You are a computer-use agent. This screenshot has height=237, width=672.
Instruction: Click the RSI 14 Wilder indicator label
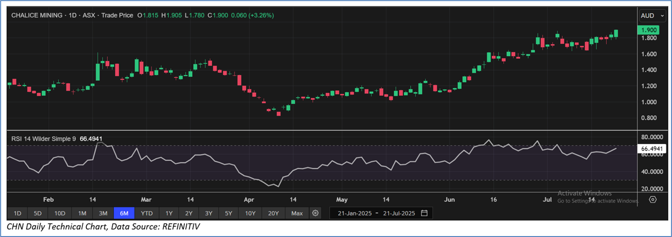click(42, 137)
